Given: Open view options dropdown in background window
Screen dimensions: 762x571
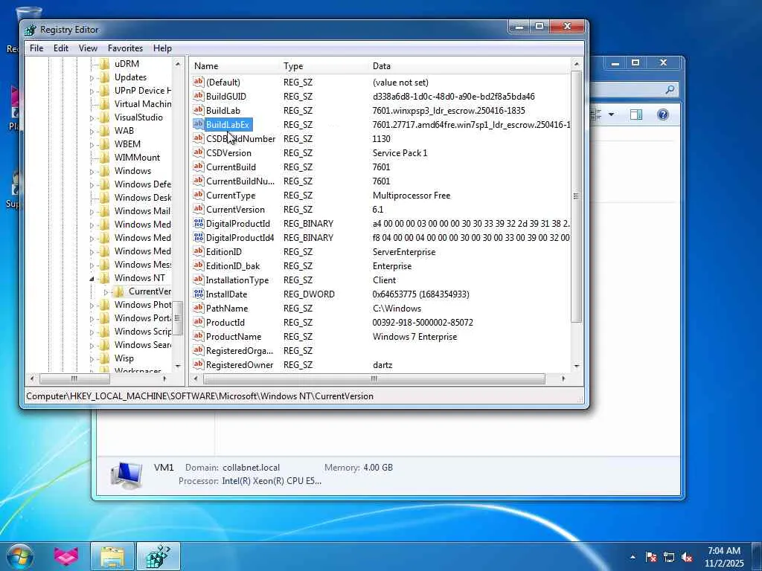Looking at the screenshot, I should click(612, 114).
